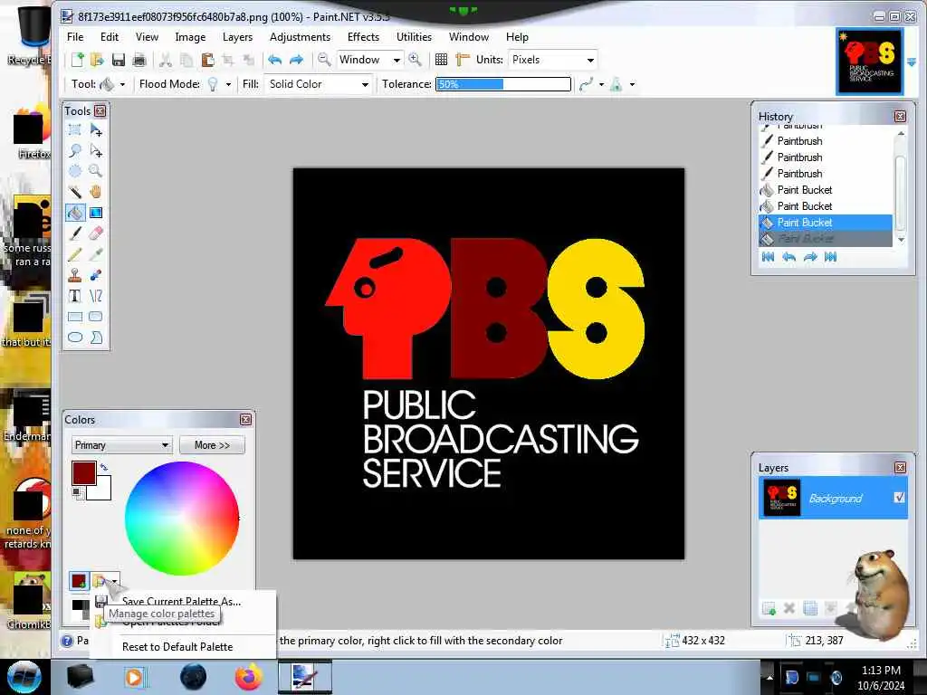Select the Line/Curve tool
Image resolution: width=927 pixels, height=695 pixels.
(x=96, y=296)
